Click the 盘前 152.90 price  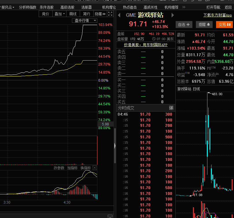point(139,34)
